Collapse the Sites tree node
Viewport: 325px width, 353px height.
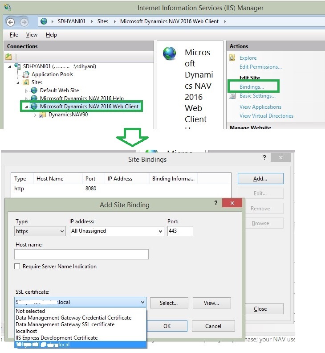(18, 83)
